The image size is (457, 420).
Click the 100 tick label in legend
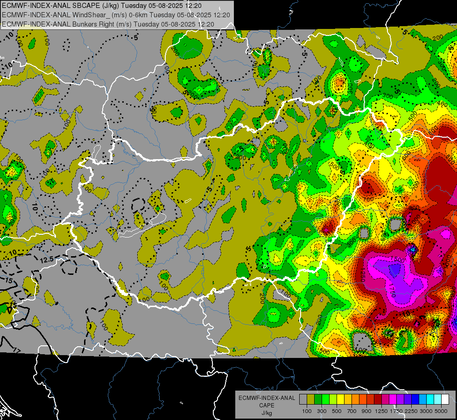(x=307, y=411)
